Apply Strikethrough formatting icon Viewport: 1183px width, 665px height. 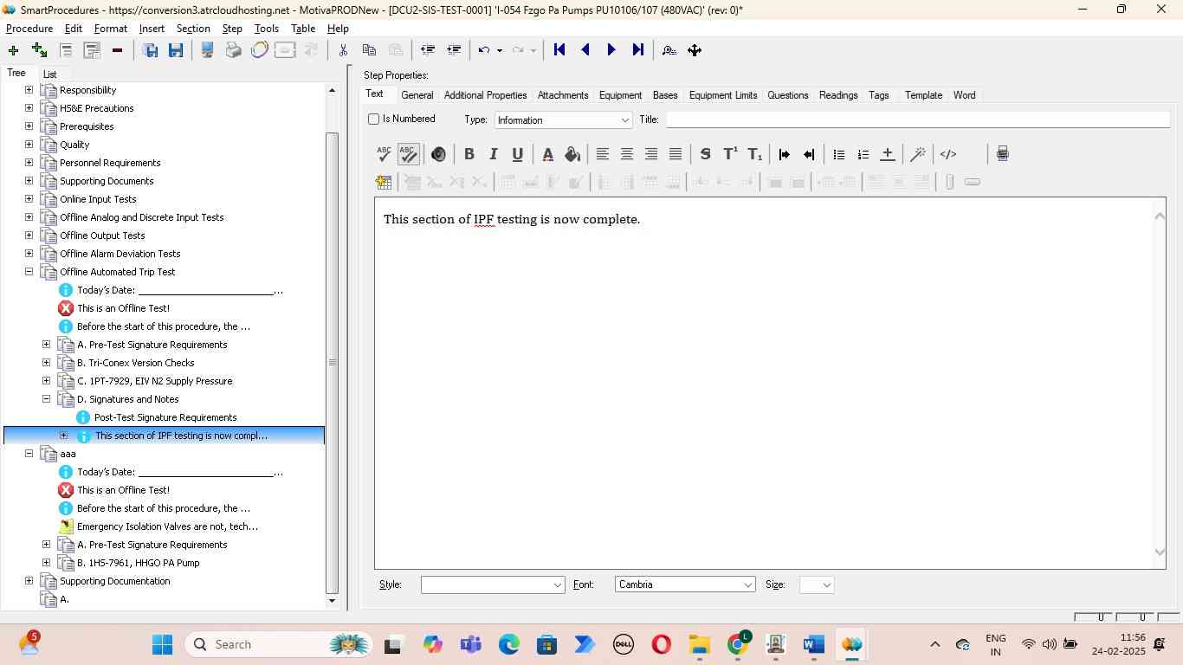pos(705,154)
